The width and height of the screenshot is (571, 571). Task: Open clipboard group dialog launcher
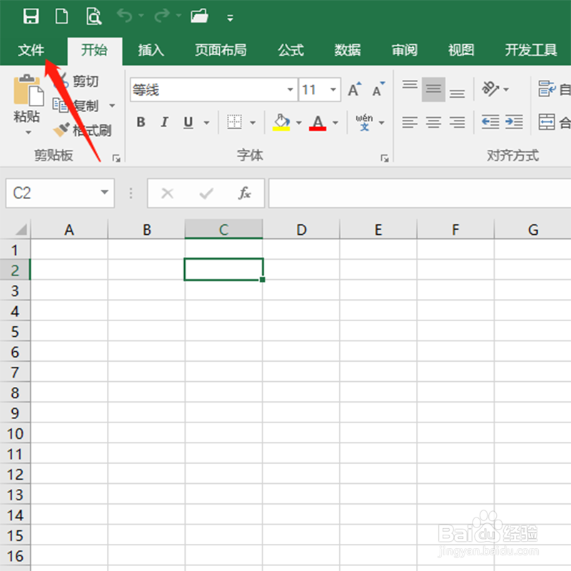pos(116,158)
